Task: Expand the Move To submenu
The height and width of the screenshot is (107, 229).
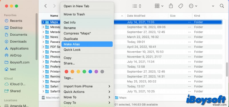Action: point(87,97)
